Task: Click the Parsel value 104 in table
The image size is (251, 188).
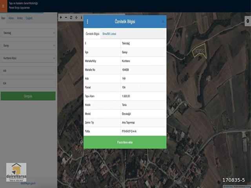Action: (124, 87)
